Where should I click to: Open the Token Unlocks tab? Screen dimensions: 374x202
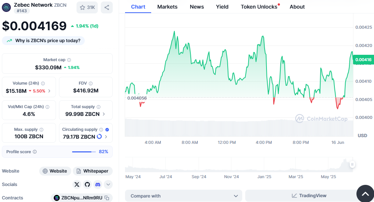pos(259,7)
